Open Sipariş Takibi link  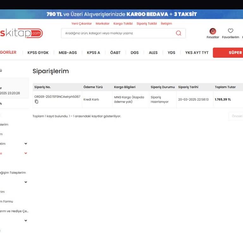click(146, 23)
